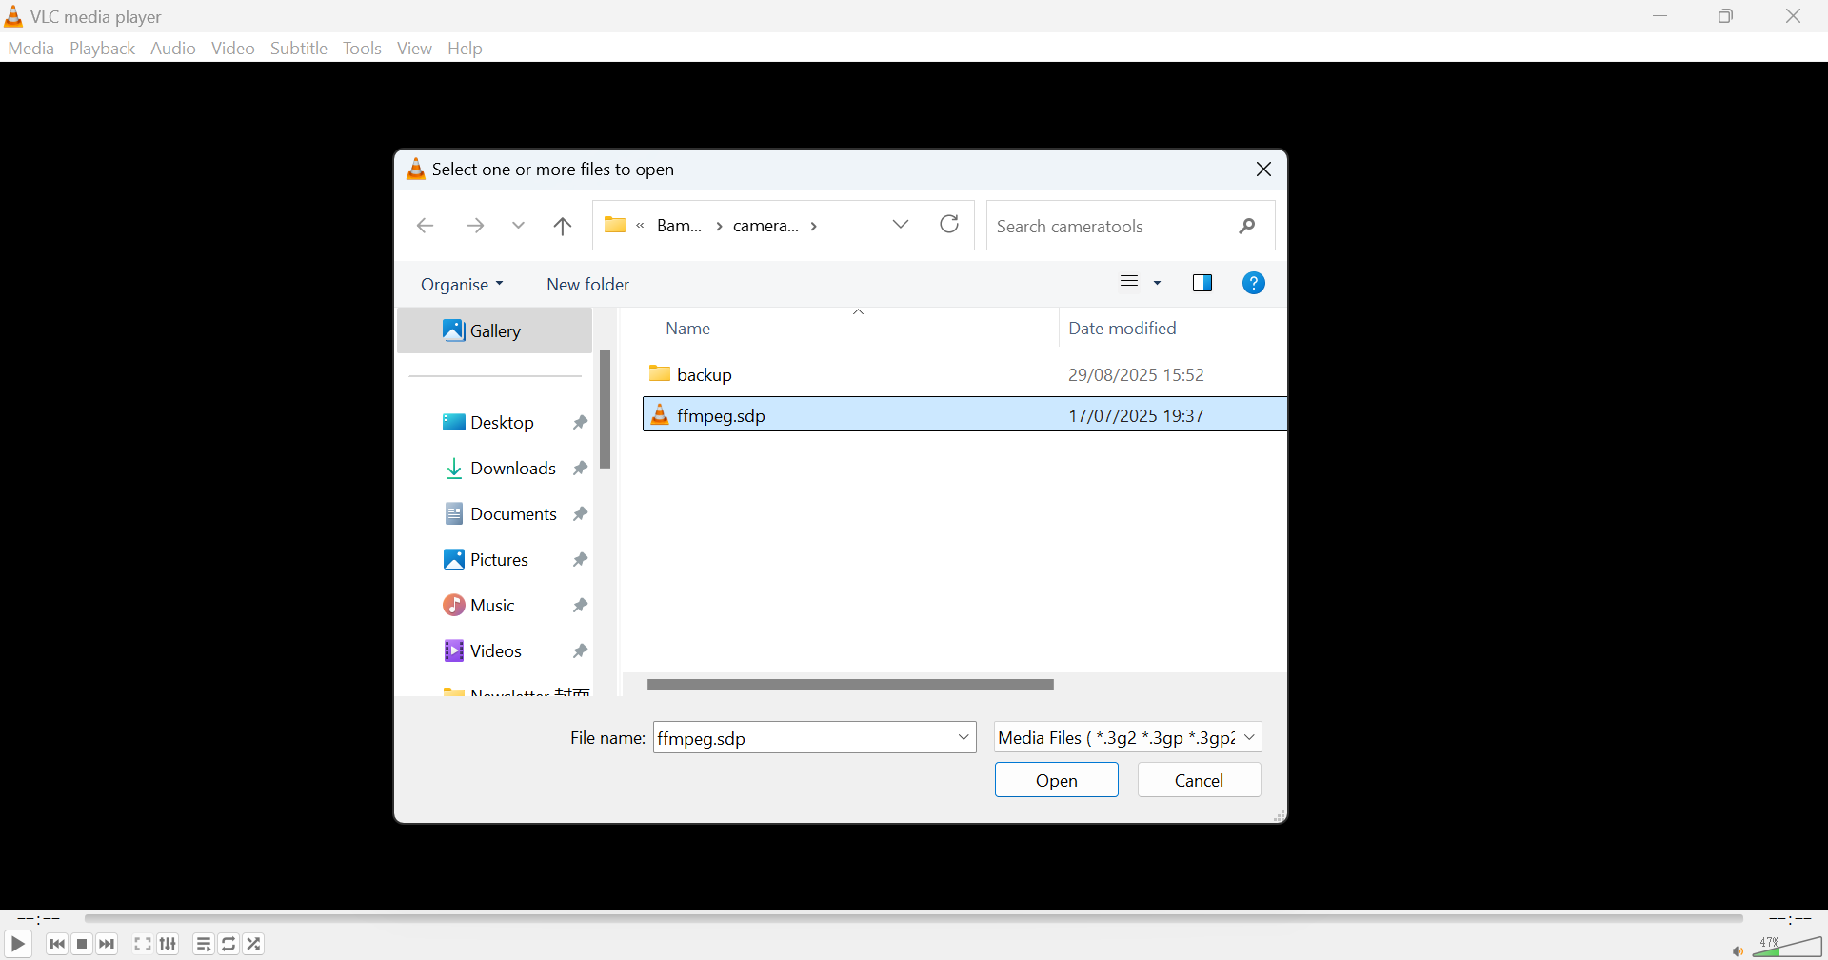Mute audio using the speaker icon
The width and height of the screenshot is (1828, 960).
point(1738,950)
